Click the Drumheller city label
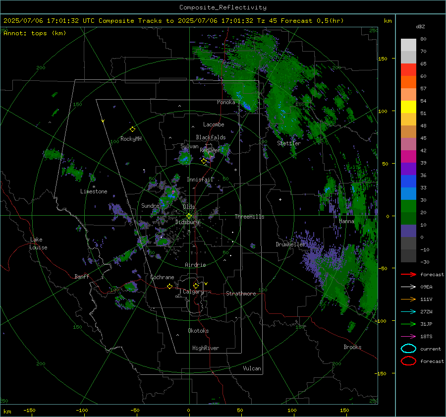 pos(290,244)
